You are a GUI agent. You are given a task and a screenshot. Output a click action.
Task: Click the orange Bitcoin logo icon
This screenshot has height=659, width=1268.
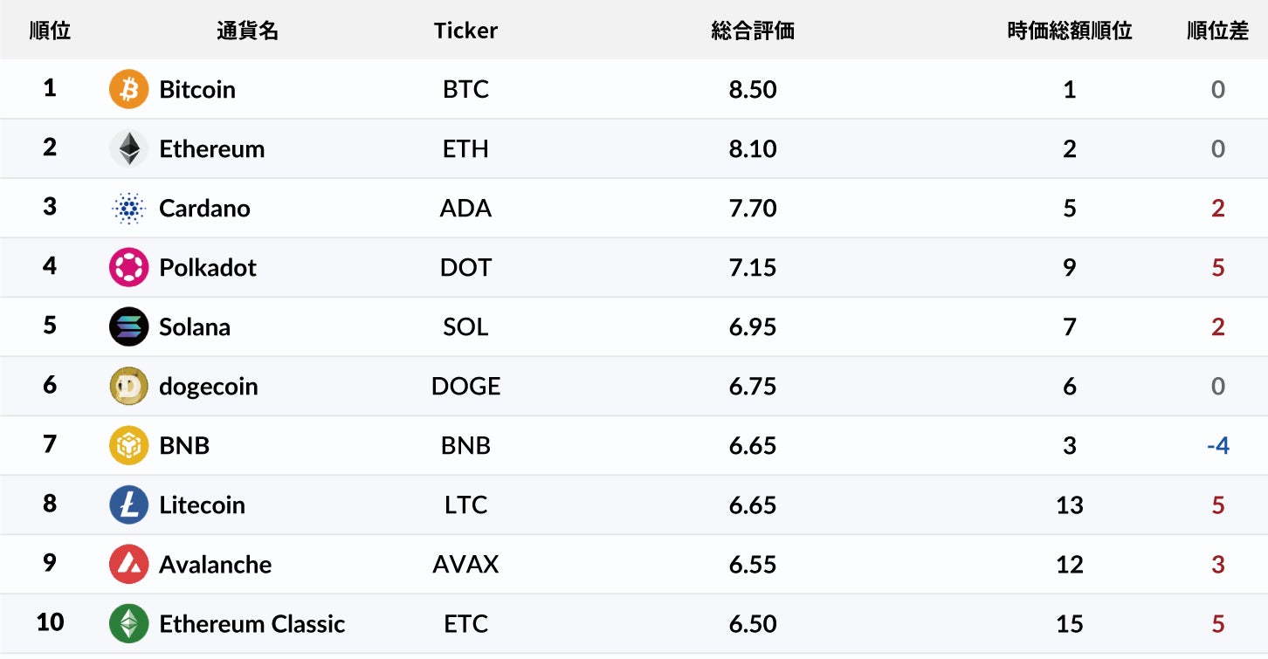click(129, 90)
